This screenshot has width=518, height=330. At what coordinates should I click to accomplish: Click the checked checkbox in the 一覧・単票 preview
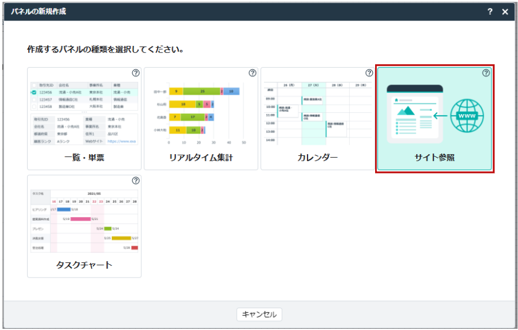[34, 92]
